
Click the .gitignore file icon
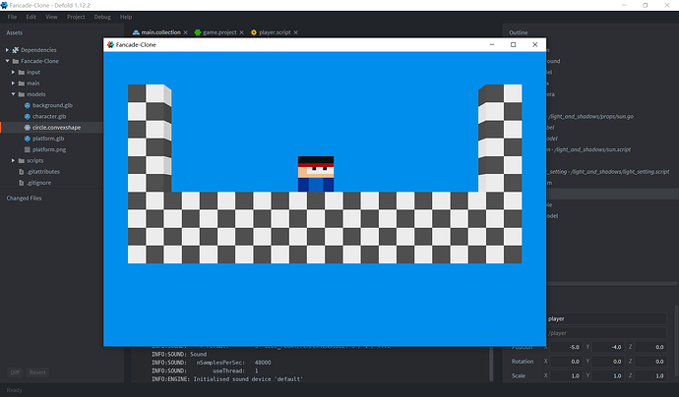(x=20, y=182)
